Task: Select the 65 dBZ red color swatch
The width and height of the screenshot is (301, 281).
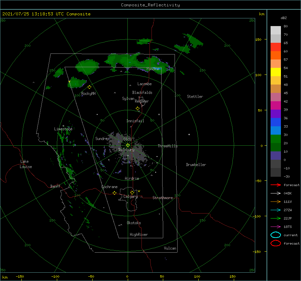Action: pos(276,47)
